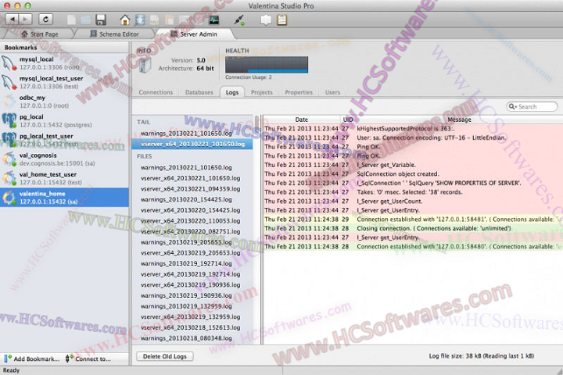Screen dimensions: 563x375
Task: Select the valentina_home bookmark
Action: tap(64, 198)
